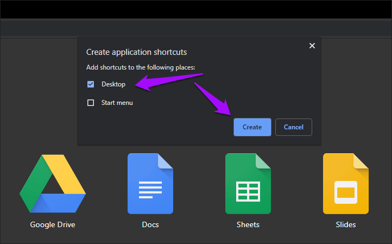Open the Google Drive app icon
This screenshot has height=244, width=392.
coord(53,184)
